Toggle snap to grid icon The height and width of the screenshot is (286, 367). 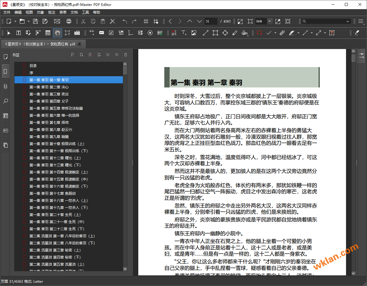pyautogui.click(x=156, y=21)
